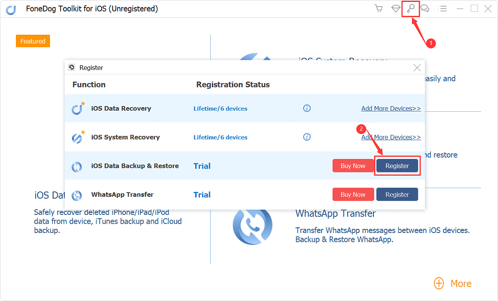This screenshot has width=498, height=301.
Task: Click the large WhatsApp Transfer icon in main window
Action: [x=253, y=225]
